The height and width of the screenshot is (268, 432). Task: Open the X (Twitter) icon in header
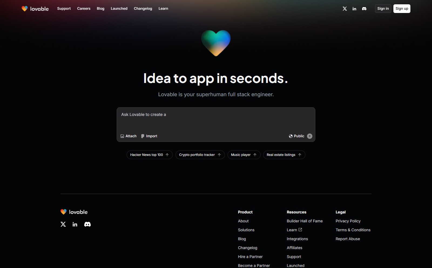tap(345, 9)
